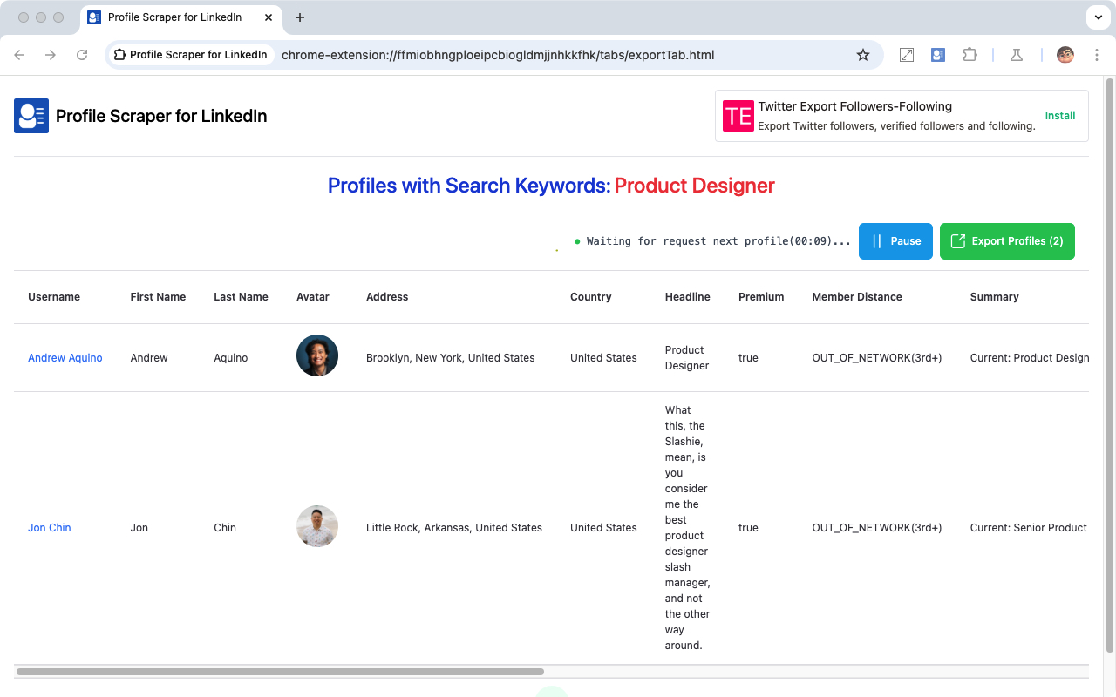Image resolution: width=1116 pixels, height=697 pixels.
Task: Click the horizontal scrollbar under the table
Action: point(280,672)
